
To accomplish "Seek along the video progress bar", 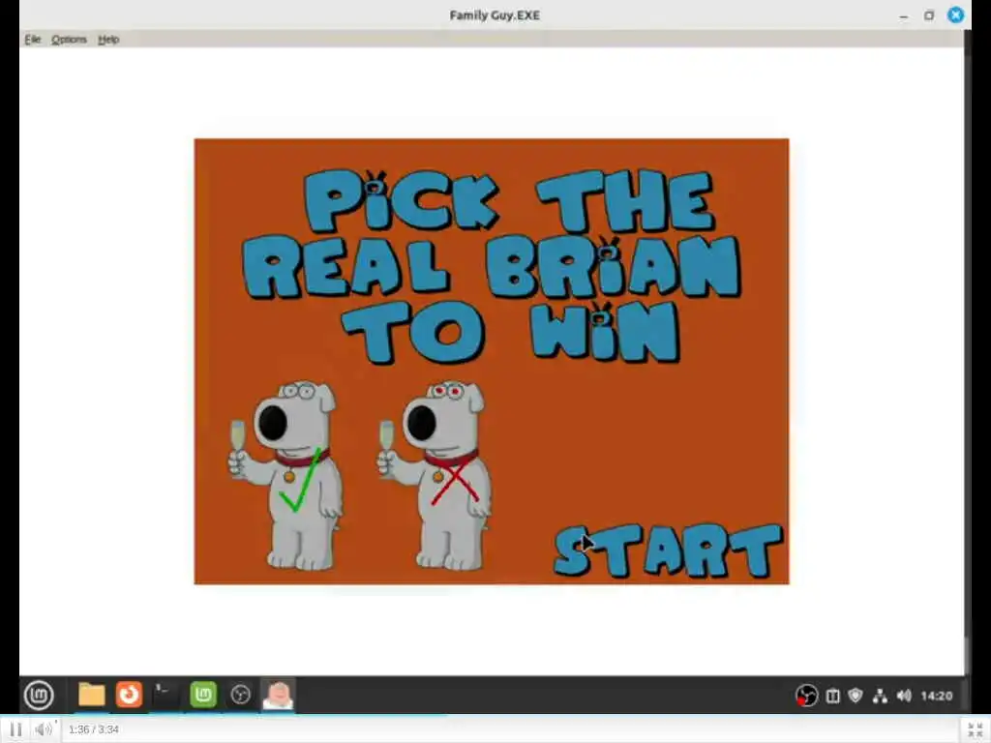I will (x=495, y=716).
